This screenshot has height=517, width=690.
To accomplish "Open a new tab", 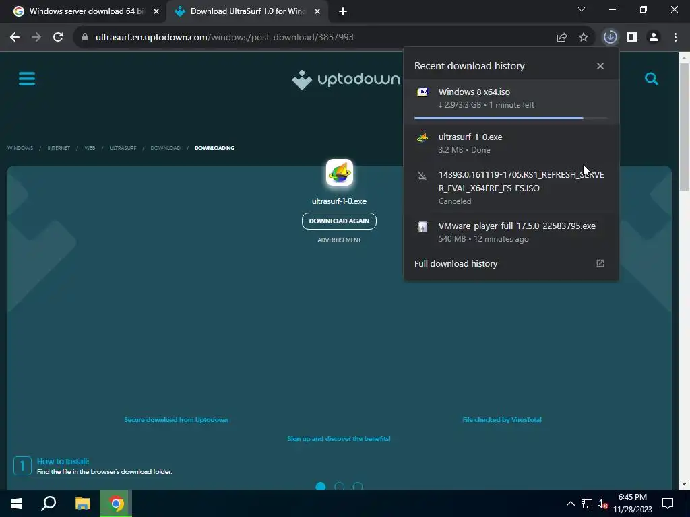I will pos(343,11).
